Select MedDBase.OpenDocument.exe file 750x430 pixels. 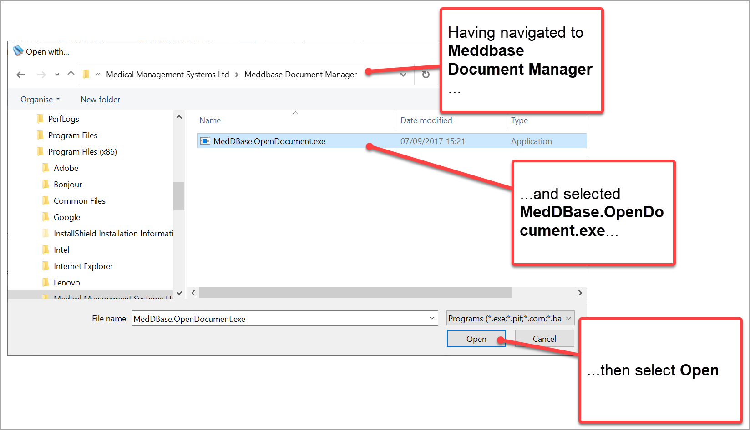(391, 141)
